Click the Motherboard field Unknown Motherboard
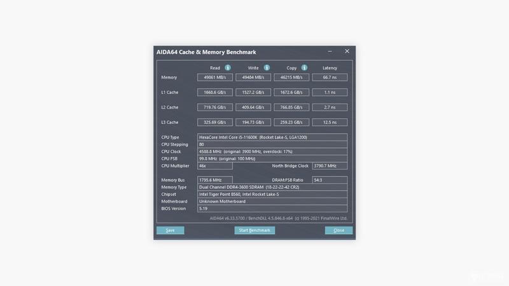 tap(272, 201)
